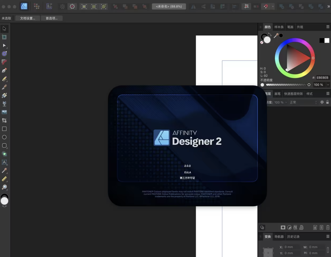Image resolution: width=331 pixels, height=257 pixels.
Task: Open the EULA link on splash
Action: [188, 172]
